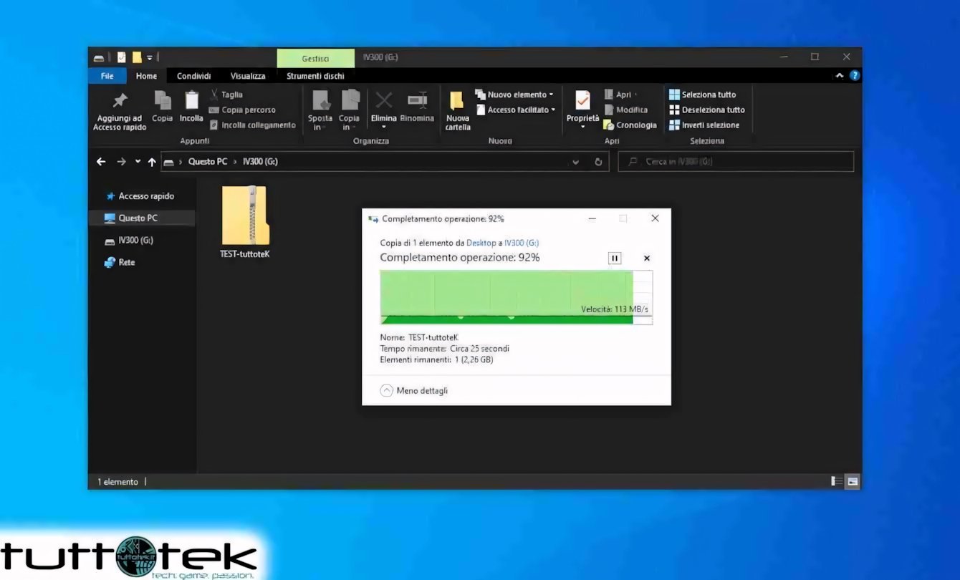Select the TEST-tuttoteK zipped folder

[x=245, y=222]
